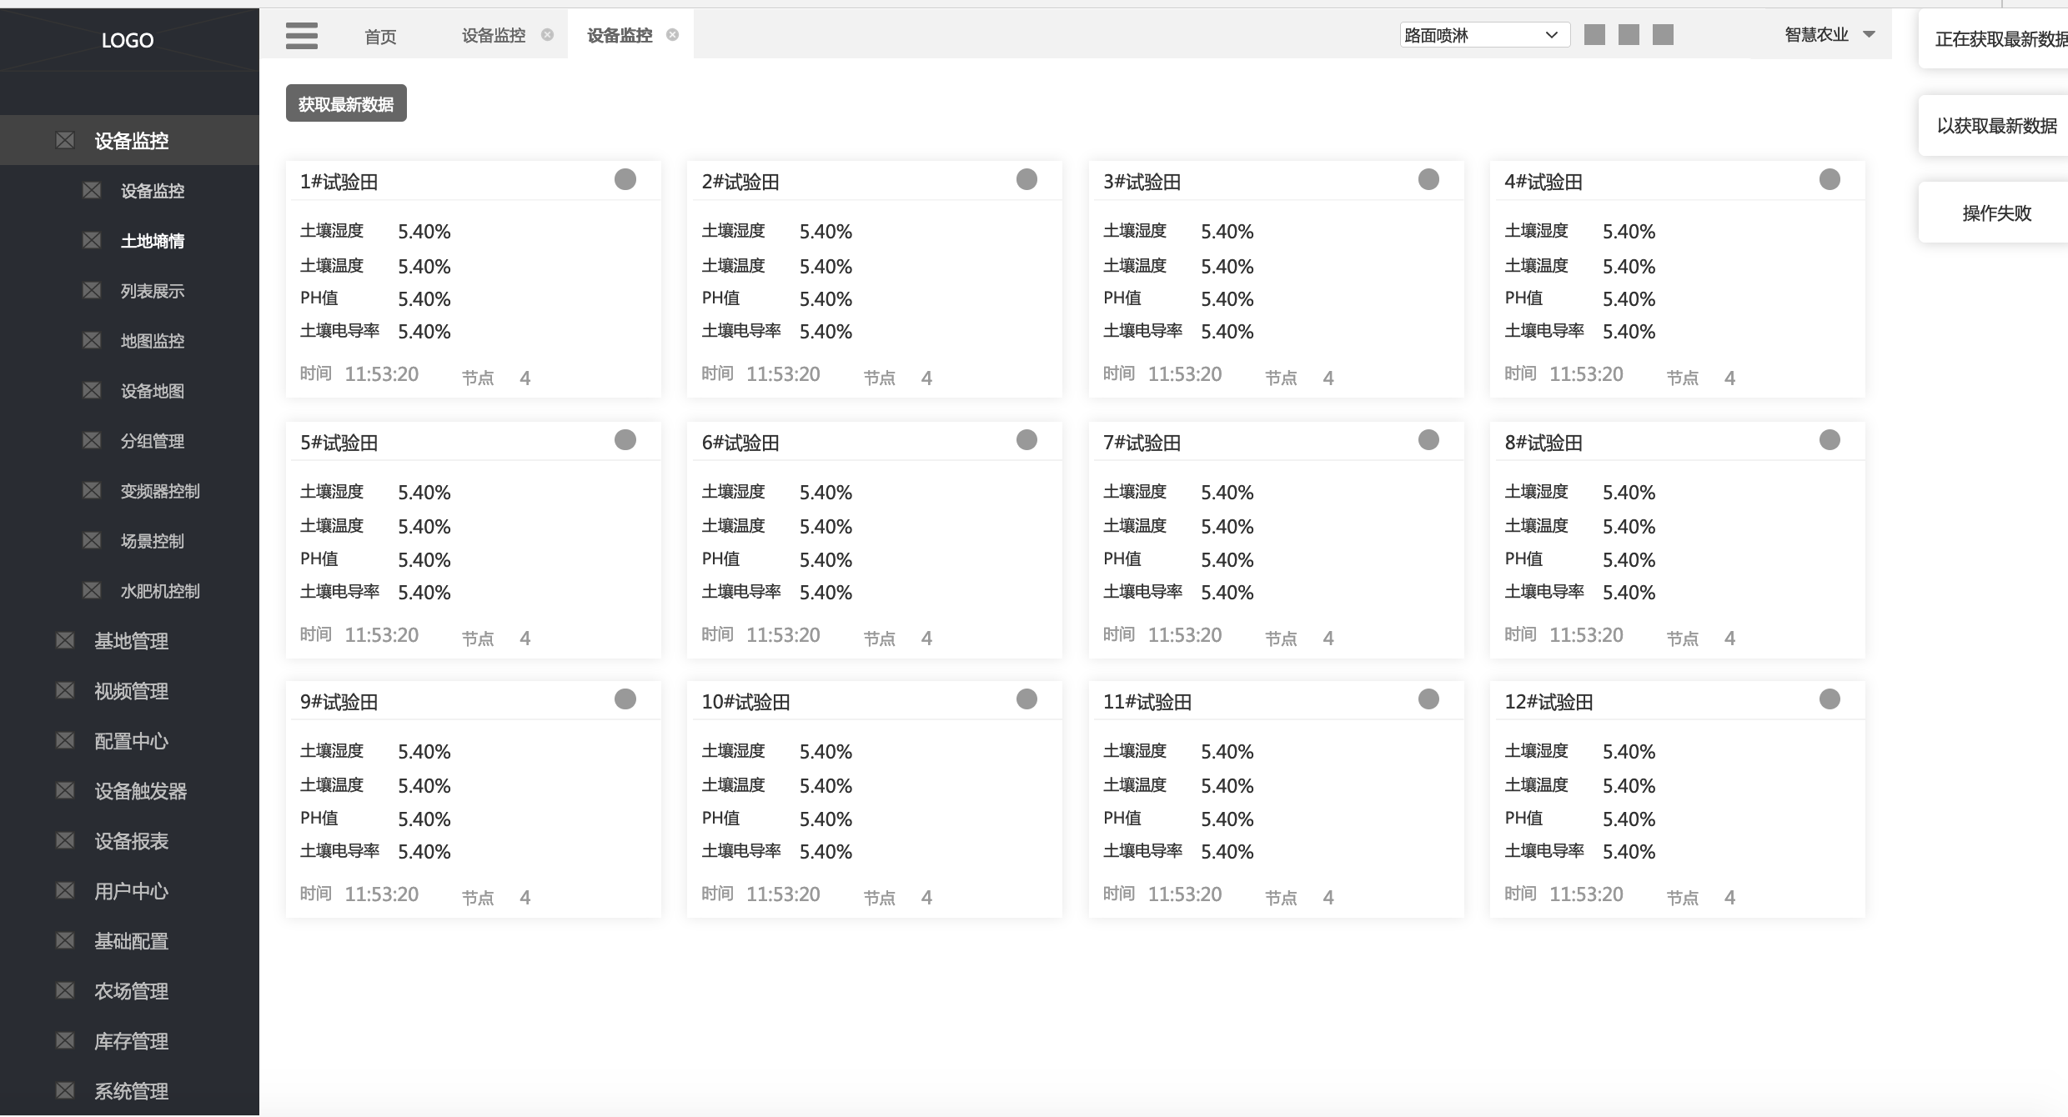Click the icon beside 设备监控 parent menu
Image resolution: width=2068 pixels, height=1117 pixels.
[x=65, y=140]
